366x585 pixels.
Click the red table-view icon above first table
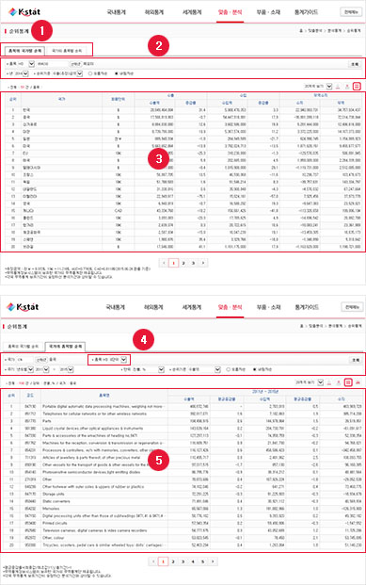(x=357, y=87)
